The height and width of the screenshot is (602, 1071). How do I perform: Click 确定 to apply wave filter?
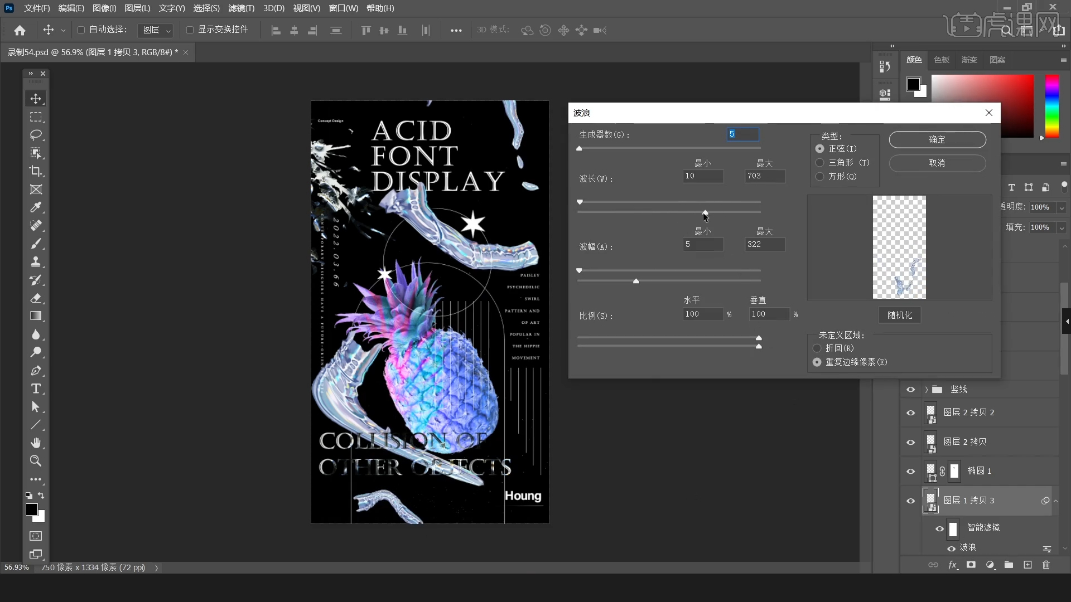pos(937,140)
